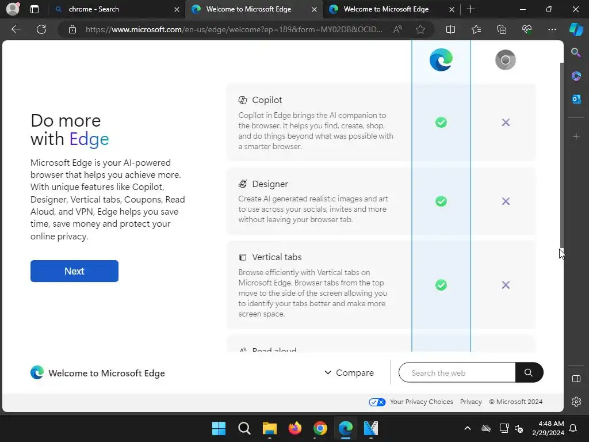Image resolution: width=589 pixels, height=442 pixels.
Task: Open File Explorer from taskbar
Action: coord(269,428)
